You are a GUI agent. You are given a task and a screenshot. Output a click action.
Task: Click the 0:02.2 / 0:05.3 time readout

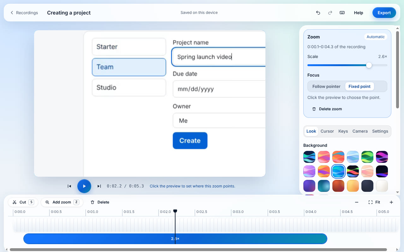125,186
